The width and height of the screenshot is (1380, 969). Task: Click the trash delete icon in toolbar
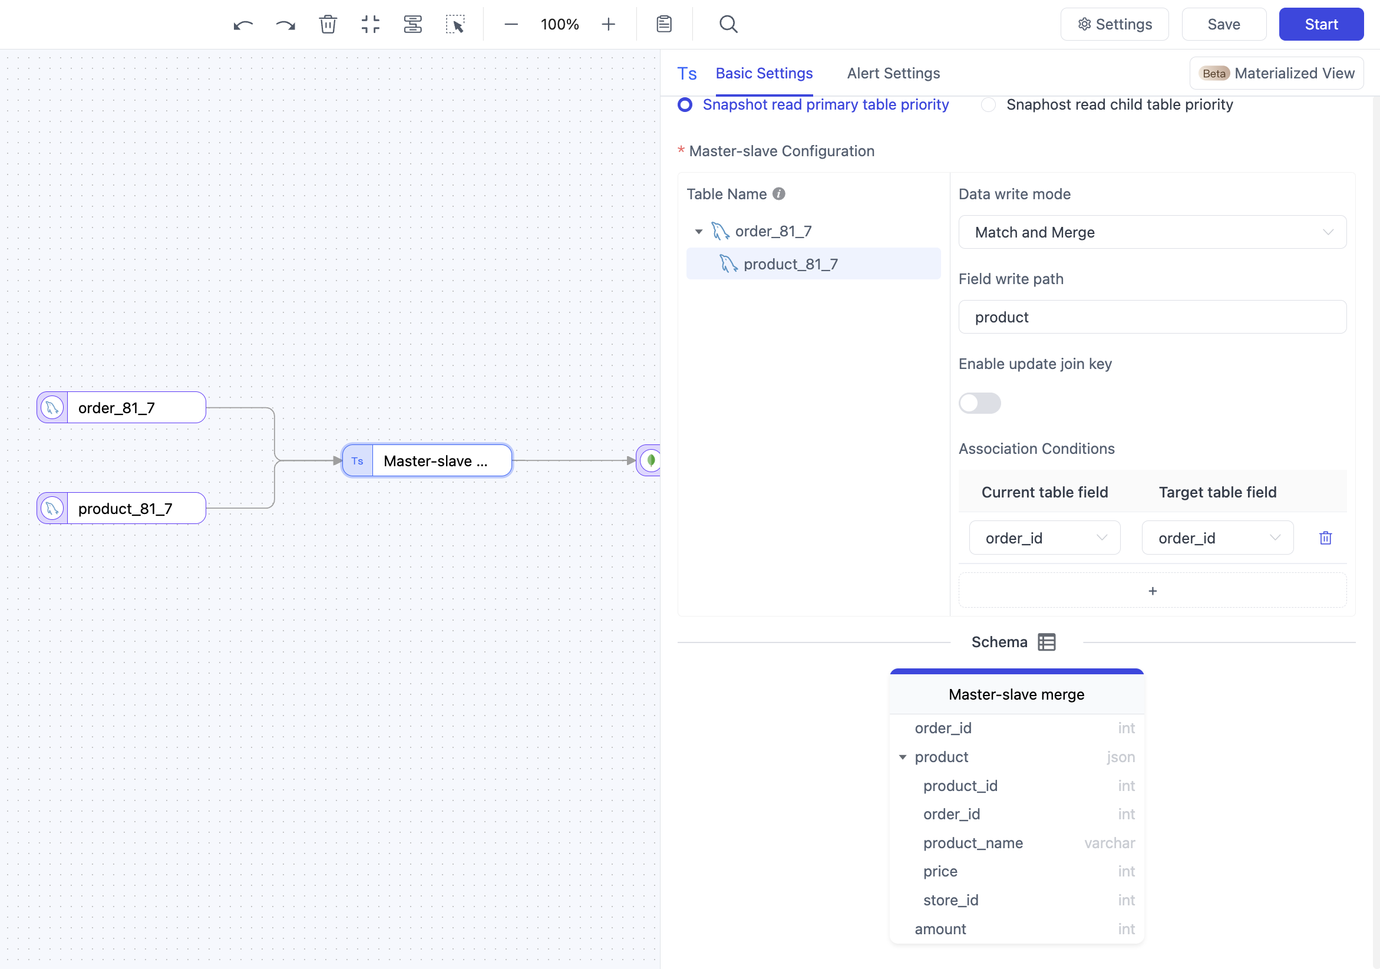click(328, 25)
